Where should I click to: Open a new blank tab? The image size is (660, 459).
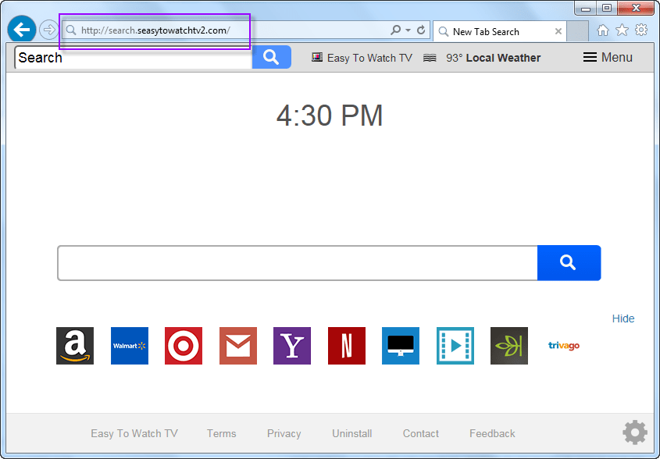coord(577,31)
